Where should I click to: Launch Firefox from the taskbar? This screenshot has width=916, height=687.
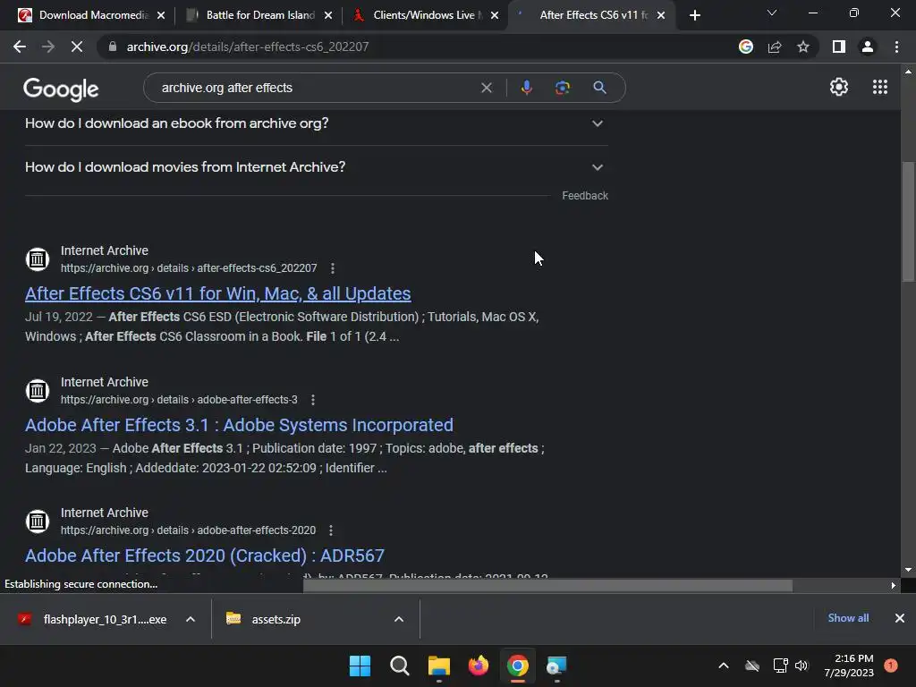coord(479,666)
